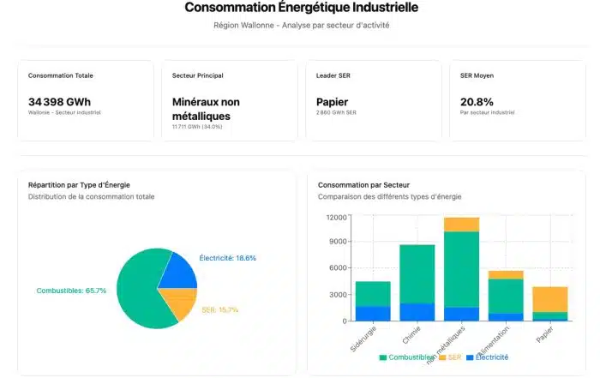The width and height of the screenshot is (600, 378).
Task: Click the green legend swatch for Combustibles
Action: pos(383,357)
